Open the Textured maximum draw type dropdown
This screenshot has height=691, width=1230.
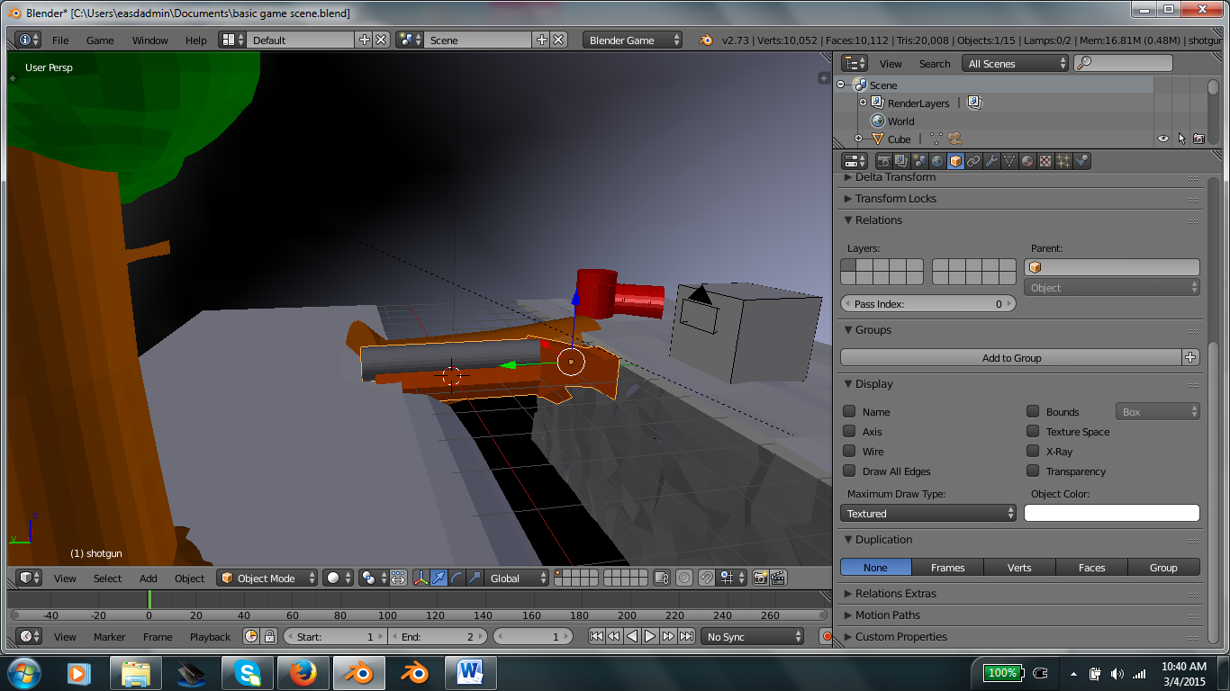[x=928, y=513]
